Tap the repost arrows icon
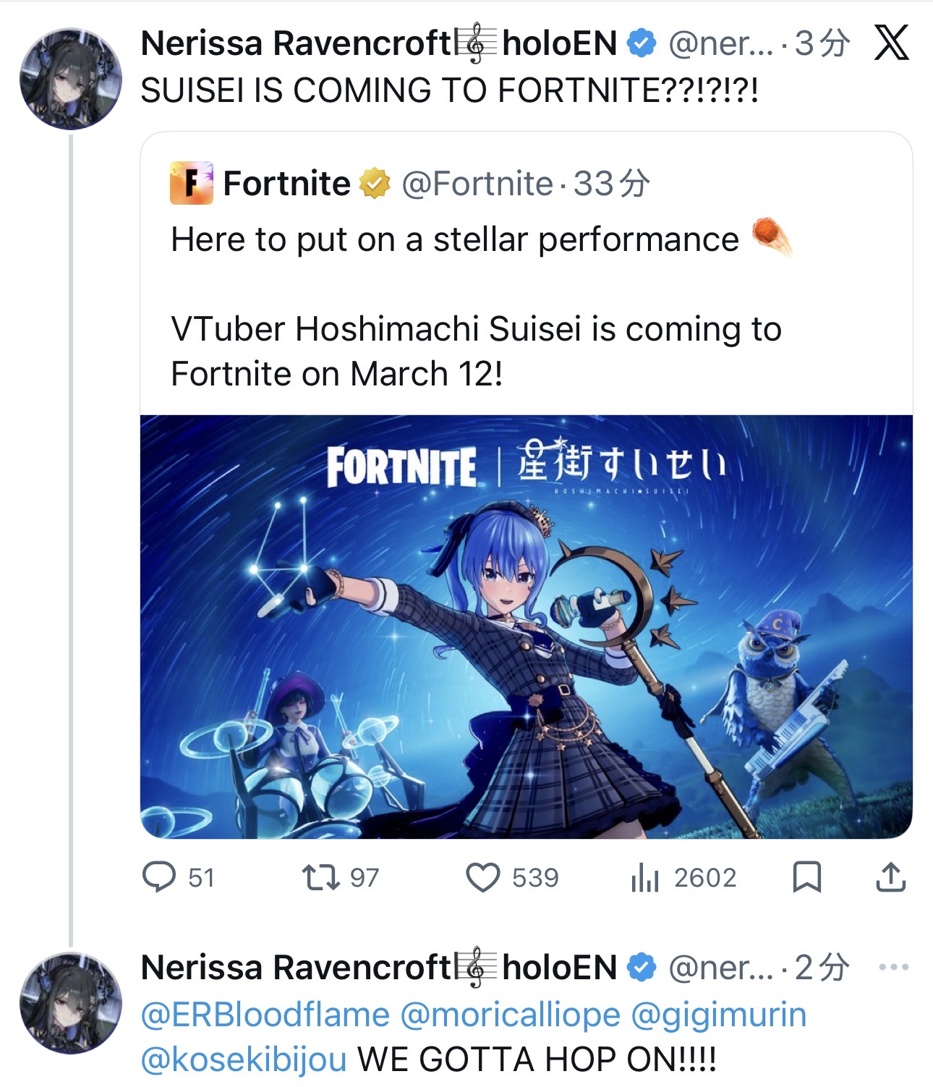Screen dimensions: 933x1087 click(x=320, y=877)
